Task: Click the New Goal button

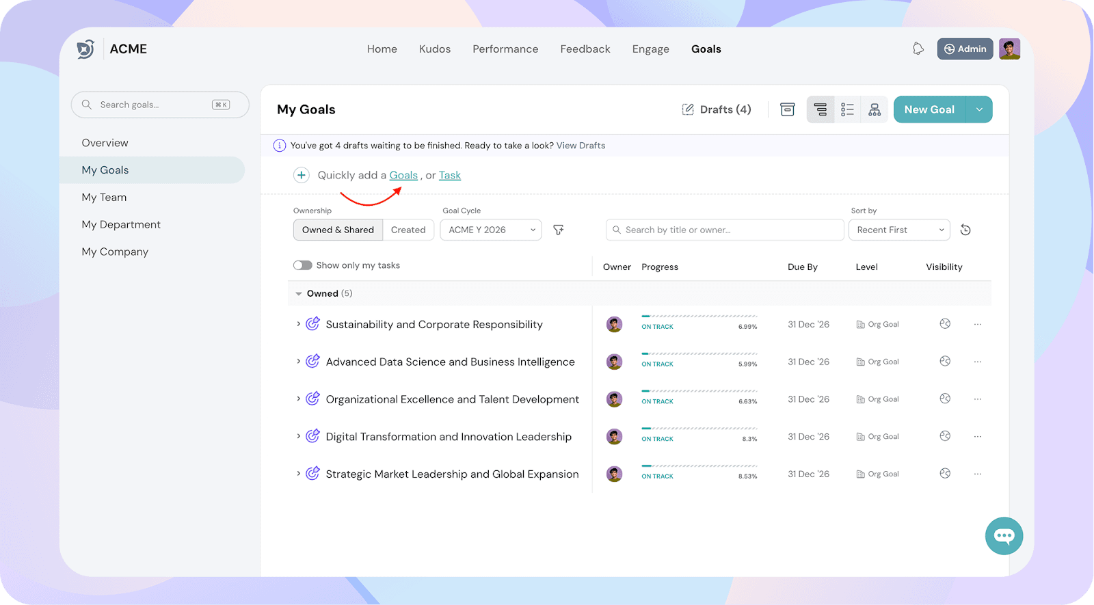Action: [929, 109]
